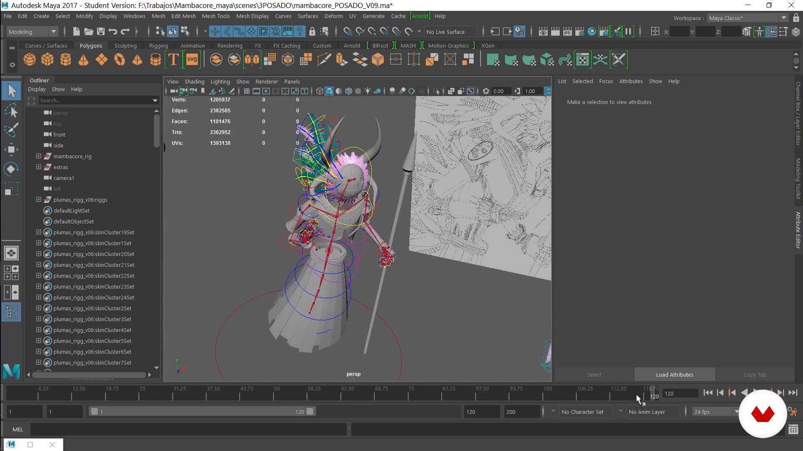Expand plumas_rigg_v06:riggs node
Screen dimensions: 803x451
tap(38, 200)
